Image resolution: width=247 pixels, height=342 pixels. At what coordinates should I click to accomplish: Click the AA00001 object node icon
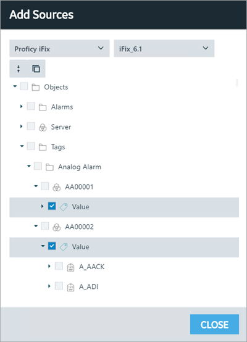pyautogui.click(x=57, y=187)
